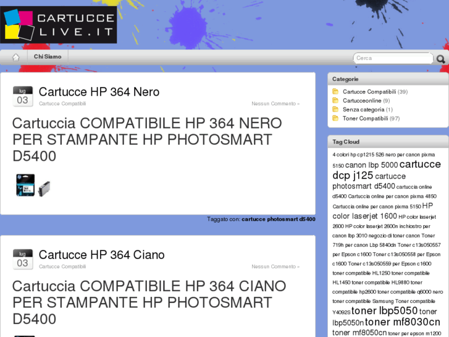Select tag toner compatibile HL9880
449x337 pixels.
(x=380, y=283)
